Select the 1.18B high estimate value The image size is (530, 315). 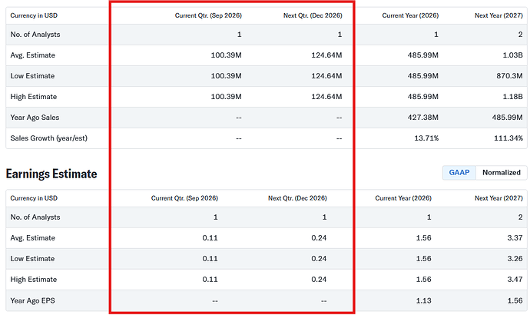[x=513, y=97]
